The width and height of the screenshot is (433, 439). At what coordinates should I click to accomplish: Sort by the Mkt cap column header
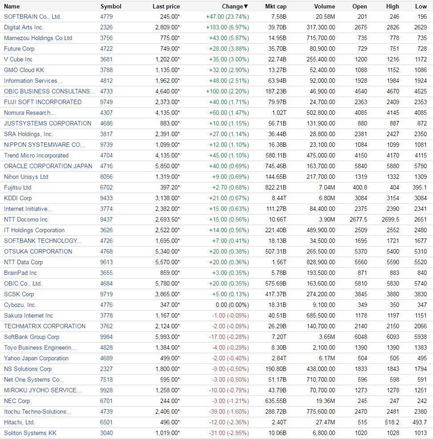[x=275, y=6]
